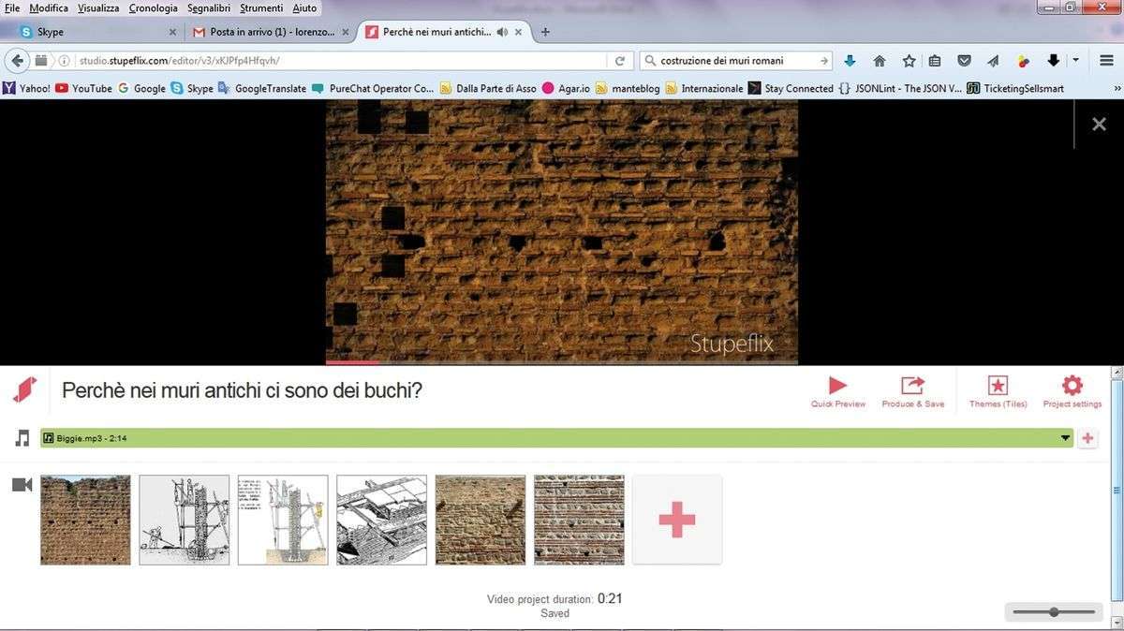Open the Stay Connected bookmark
Image resolution: width=1124 pixels, height=631 pixels.
(x=791, y=88)
